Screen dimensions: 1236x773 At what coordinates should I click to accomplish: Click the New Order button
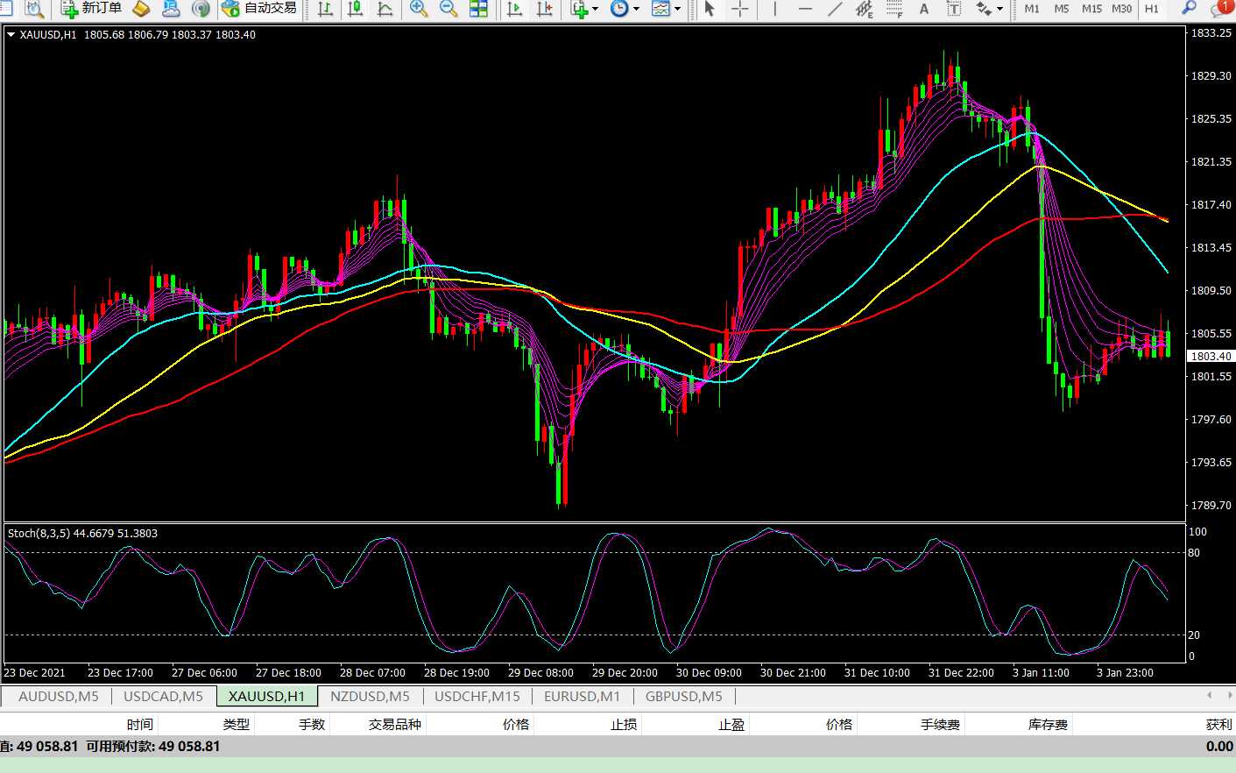91,9
